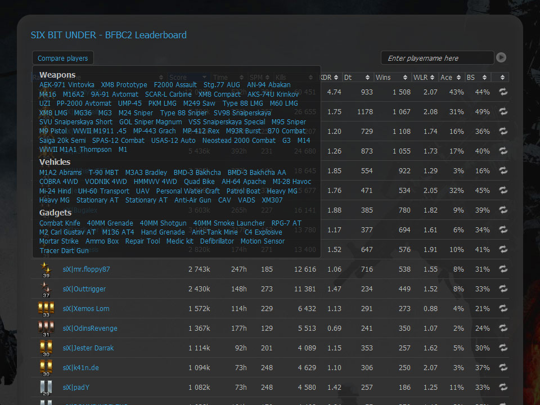The width and height of the screenshot is (540, 405).
Task: Pick WWII M1A1 Thompson in Weapons
Action: tap(75, 150)
